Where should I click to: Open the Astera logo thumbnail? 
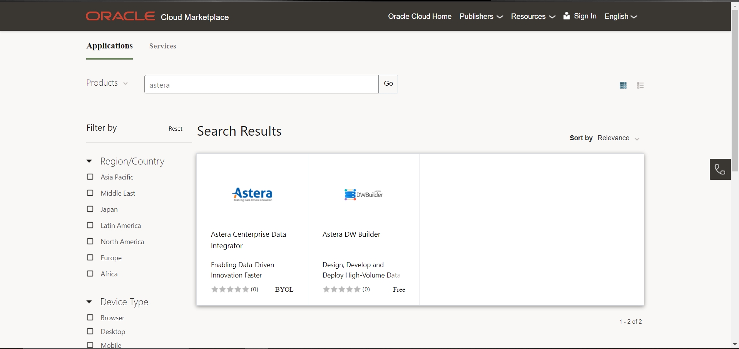pos(252,194)
